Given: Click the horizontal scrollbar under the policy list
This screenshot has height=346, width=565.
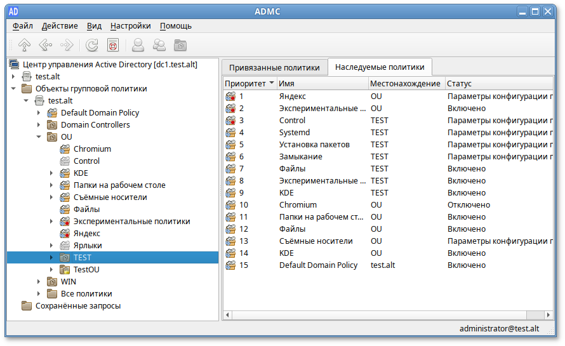Looking at the screenshot, I should click(x=381, y=315).
